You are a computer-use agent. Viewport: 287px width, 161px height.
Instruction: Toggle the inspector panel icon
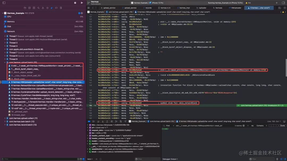[x=283, y=3]
